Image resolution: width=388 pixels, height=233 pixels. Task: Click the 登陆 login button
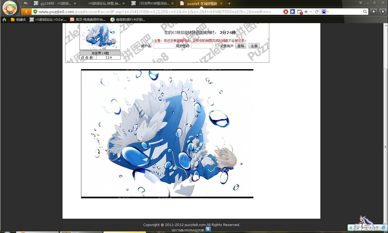coord(240,46)
